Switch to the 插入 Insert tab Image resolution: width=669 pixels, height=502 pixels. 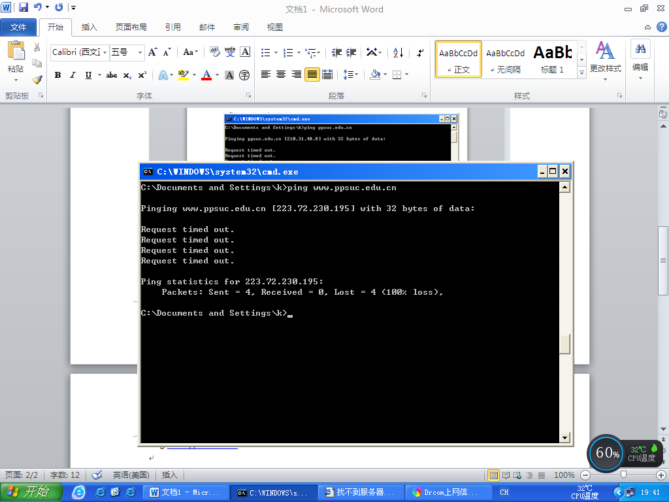[89, 27]
